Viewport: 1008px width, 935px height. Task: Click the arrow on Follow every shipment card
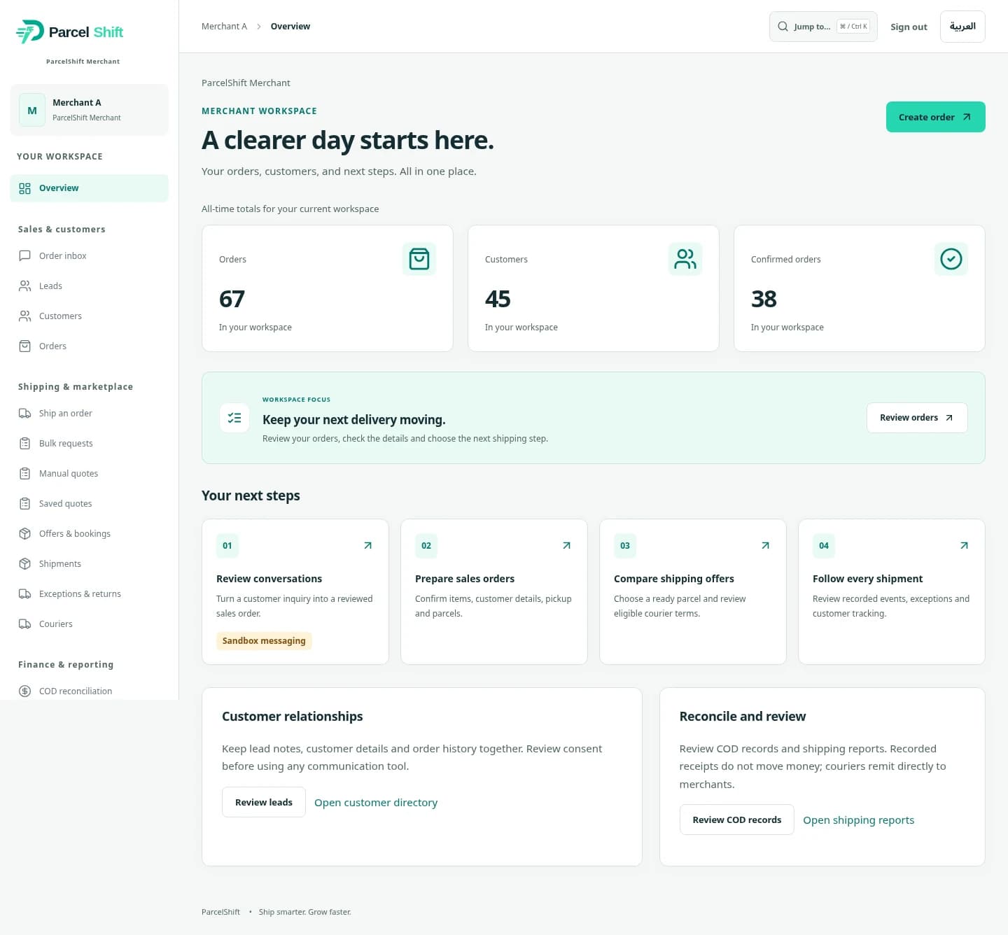pos(964,545)
